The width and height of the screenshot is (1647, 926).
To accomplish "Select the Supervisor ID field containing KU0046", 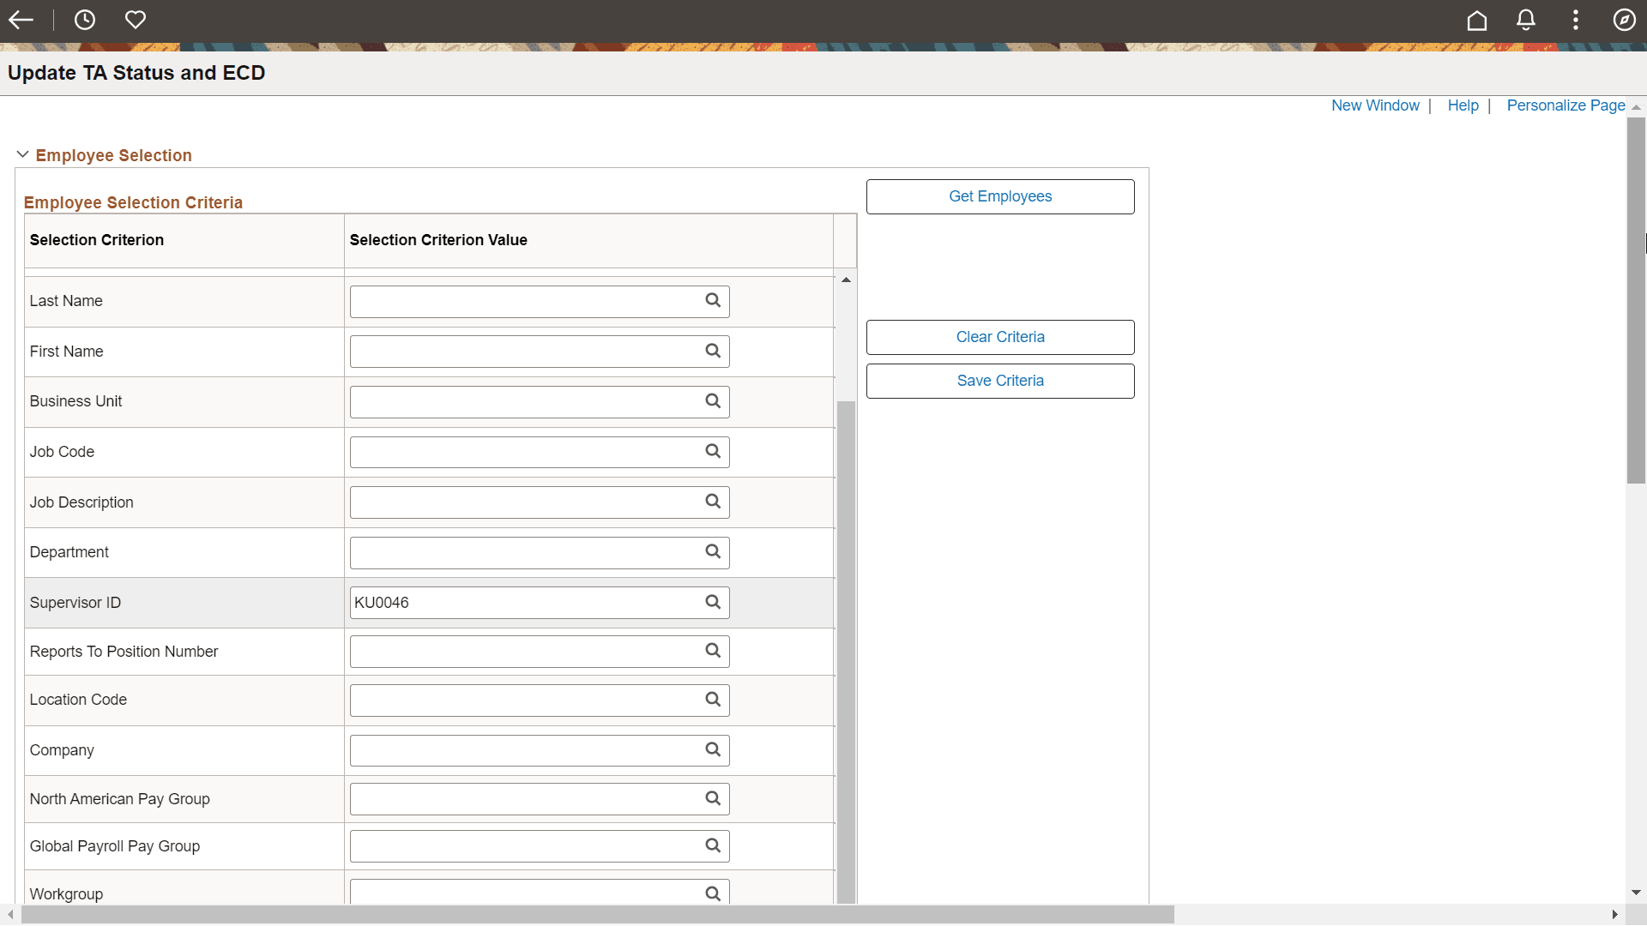I will [523, 602].
